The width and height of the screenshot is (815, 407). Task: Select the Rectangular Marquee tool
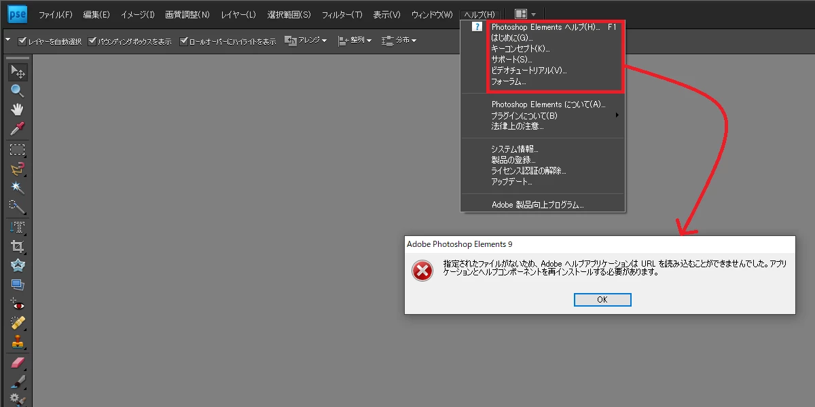click(18, 150)
